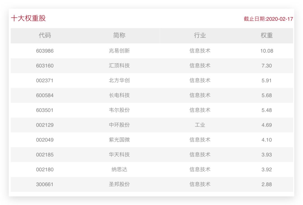Select stock code 002371
The image size is (303, 205).
(45, 81)
